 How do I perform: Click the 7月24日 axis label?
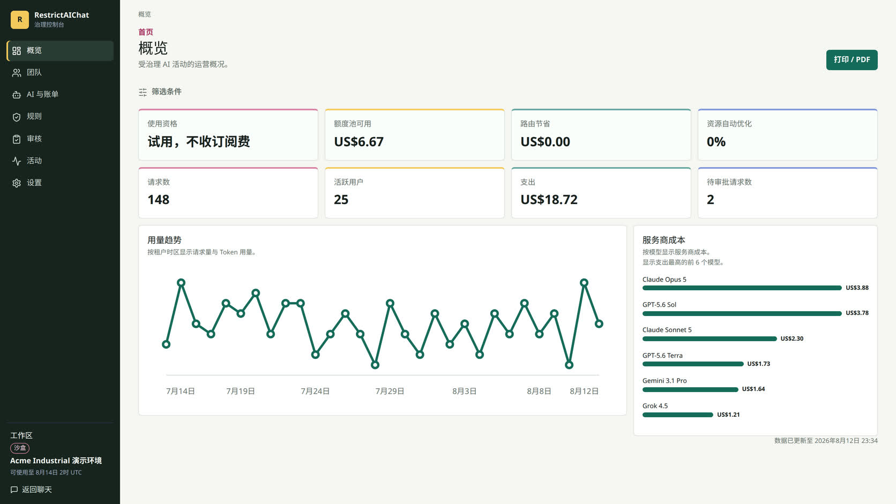pos(315,392)
